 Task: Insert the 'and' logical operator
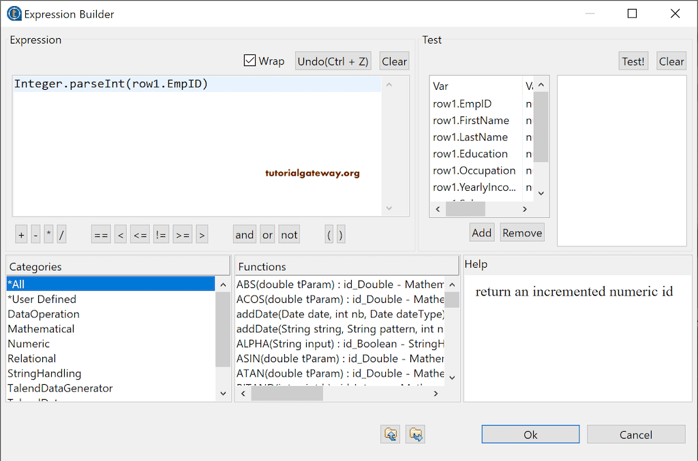click(x=244, y=234)
